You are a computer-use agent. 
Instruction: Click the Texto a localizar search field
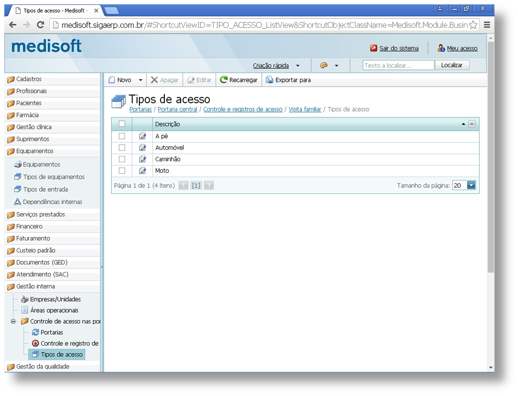pyautogui.click(x=398, y=65)
